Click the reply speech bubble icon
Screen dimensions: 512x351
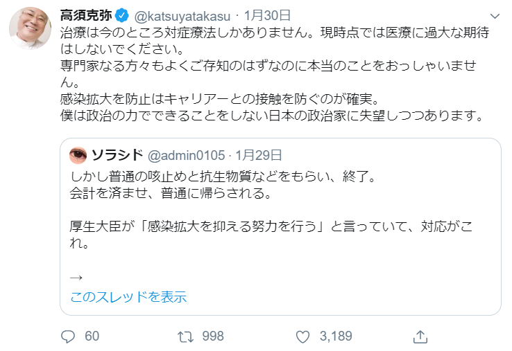tap(68, 336)
